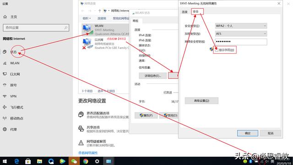Click the green play icon app on taskbar

62,161
